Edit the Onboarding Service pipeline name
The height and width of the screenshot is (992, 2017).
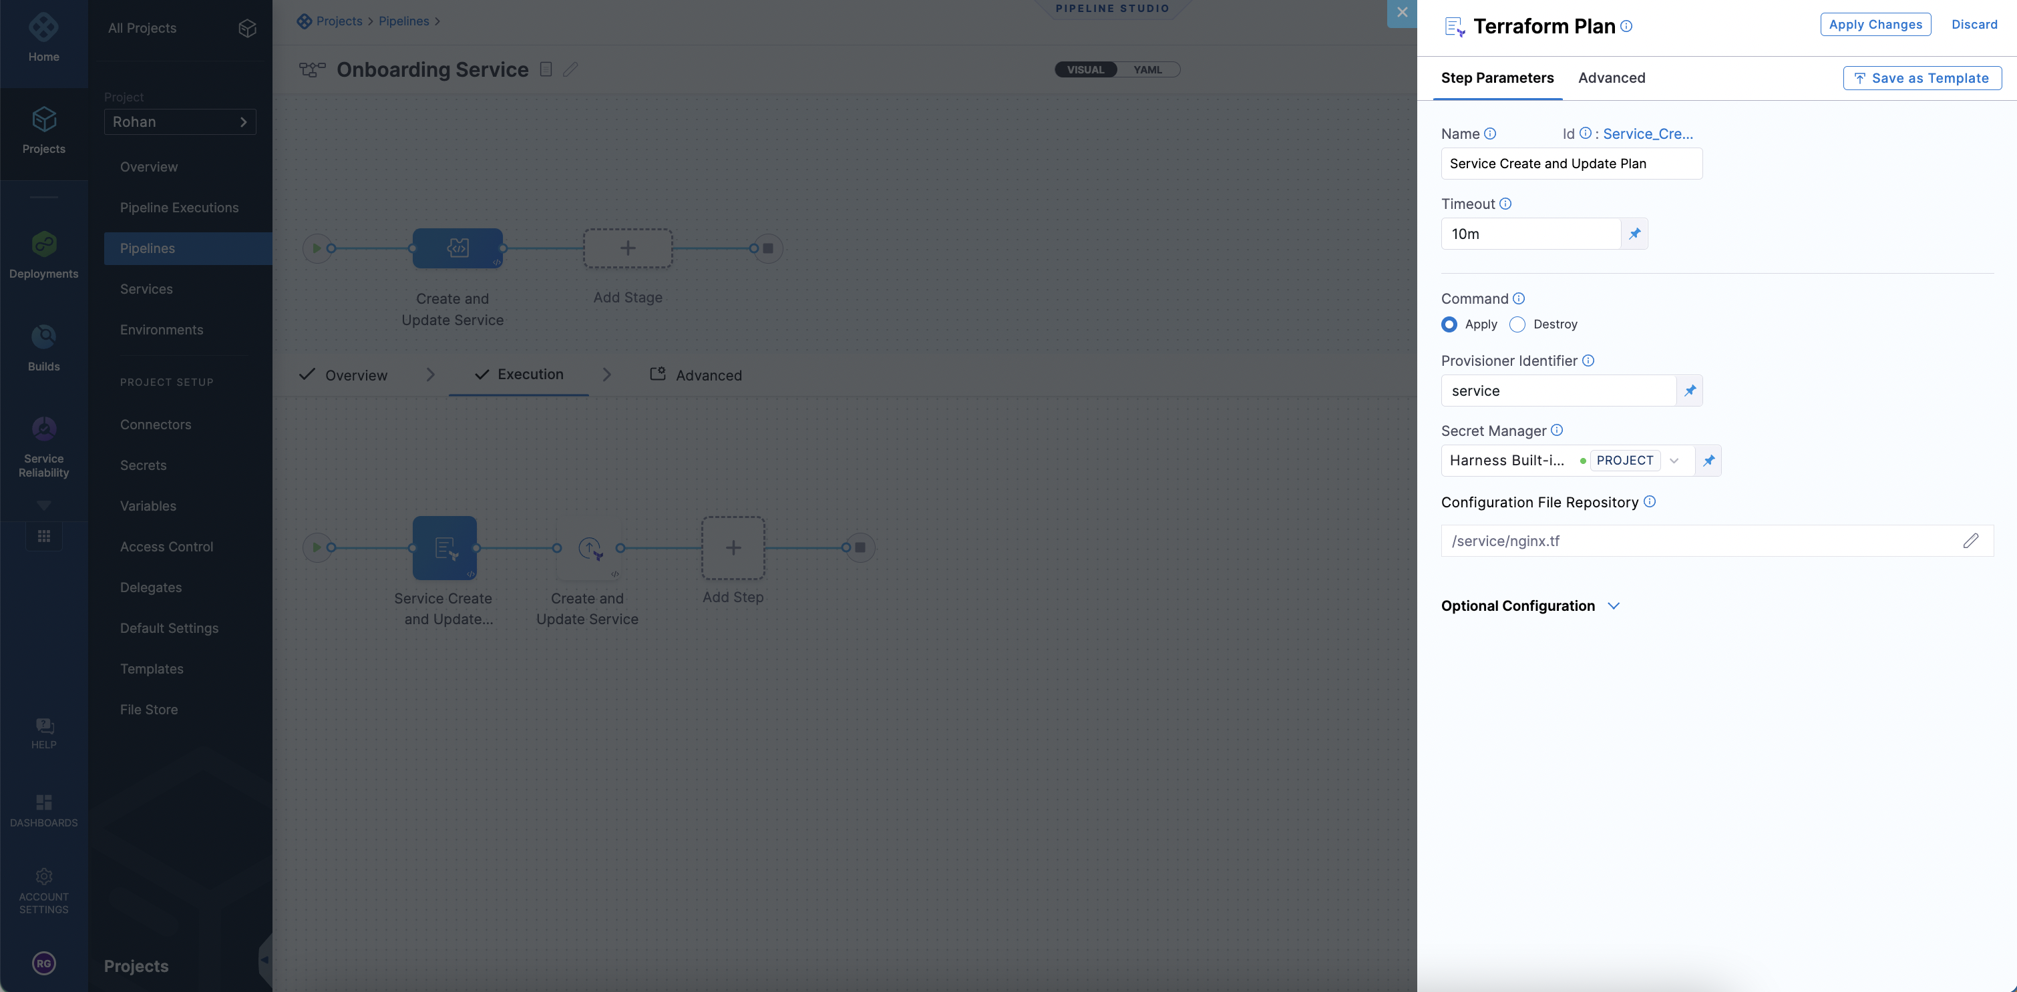click(x=570, y=69)
